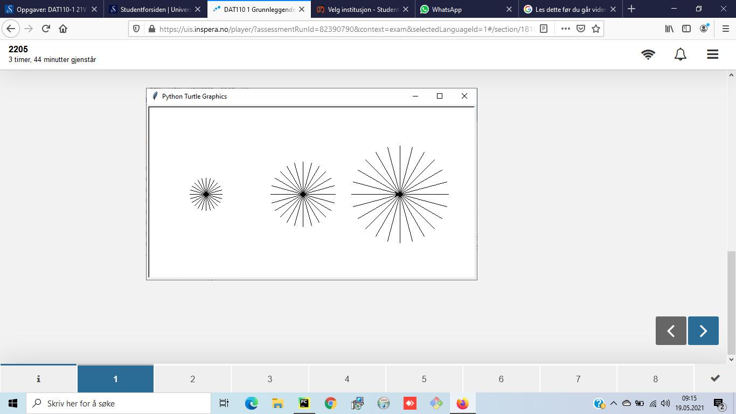The height and width of the screenshot is (414, 736).
Task: Open the exam hamburger menu
Action: 712,54
